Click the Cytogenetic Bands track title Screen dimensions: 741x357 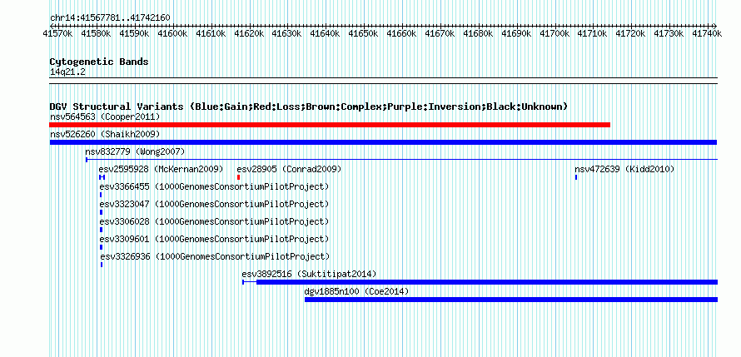pos(99,62)
